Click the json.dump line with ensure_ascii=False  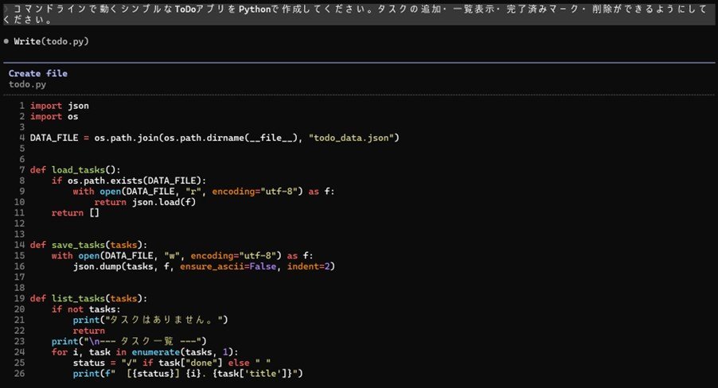204,266
